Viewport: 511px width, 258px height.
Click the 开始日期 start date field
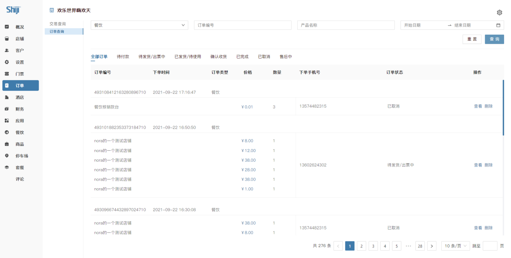[424, 25]
